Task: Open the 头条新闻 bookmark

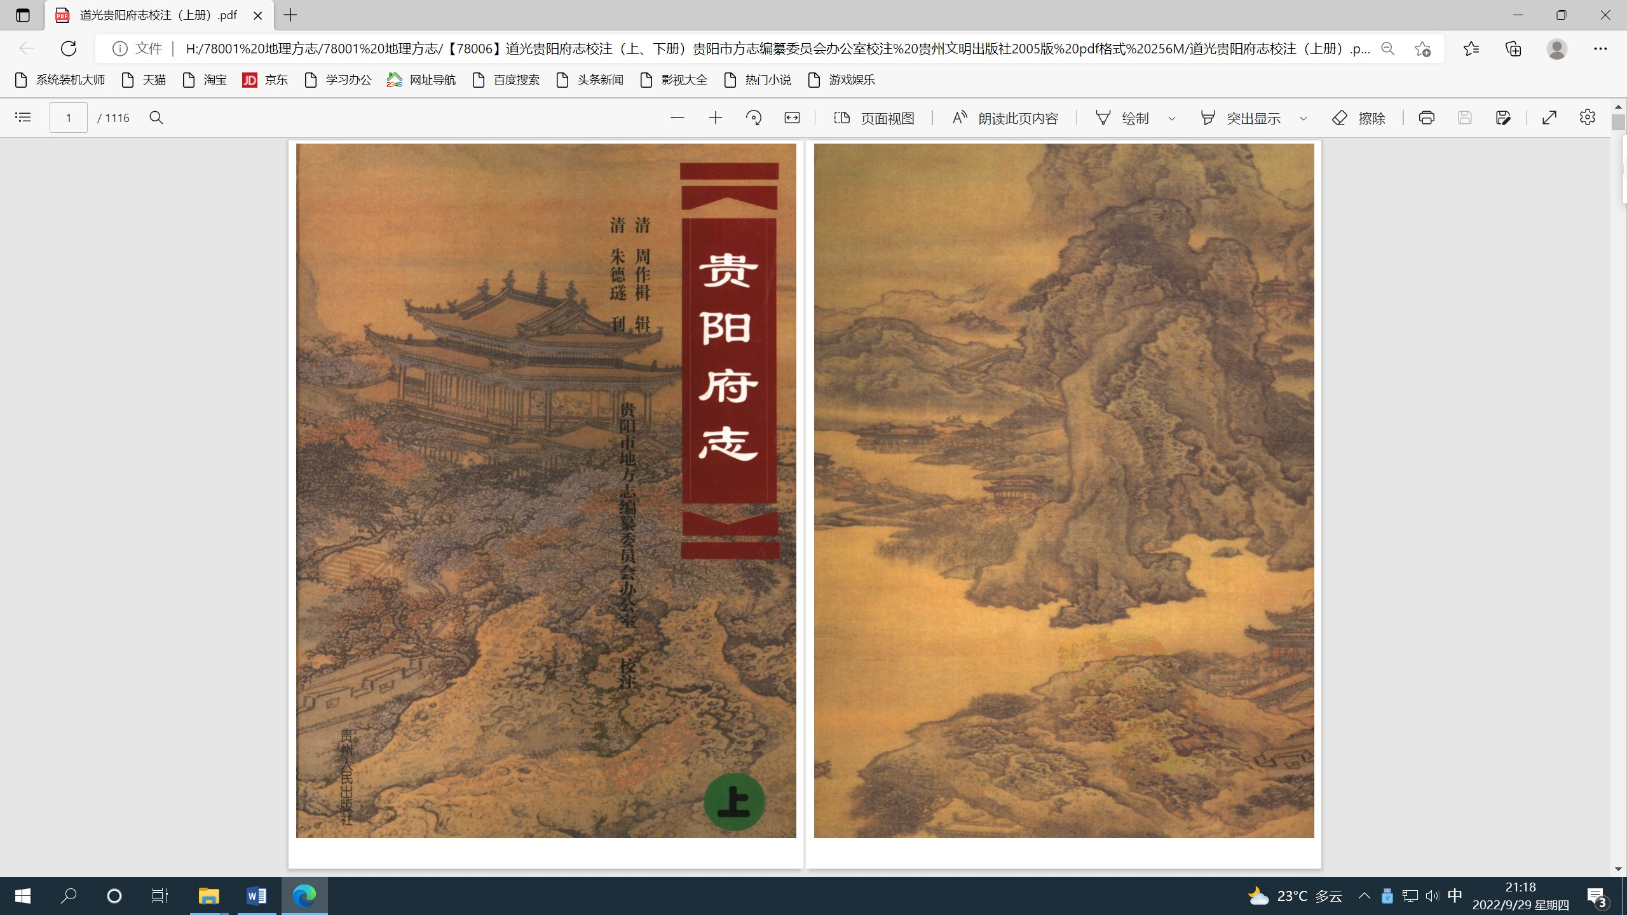Action: pyautogui.click(x=590, y=80)
